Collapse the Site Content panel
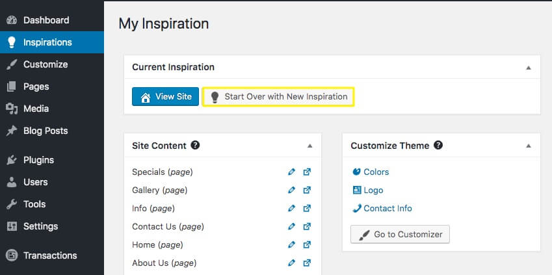Viewport: 552px width, 275px height. (x=310, y=146)
